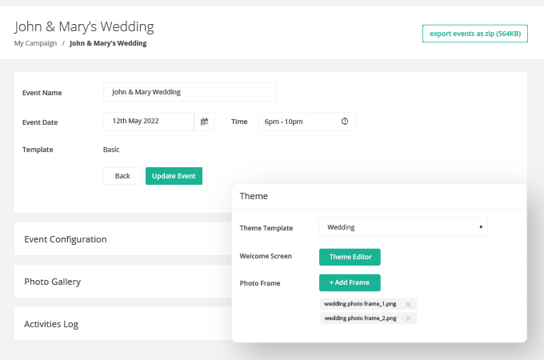The width and height of the screenshot is (544, 360).
Task: Expand the Activities Log section
Action: point(123,323)
